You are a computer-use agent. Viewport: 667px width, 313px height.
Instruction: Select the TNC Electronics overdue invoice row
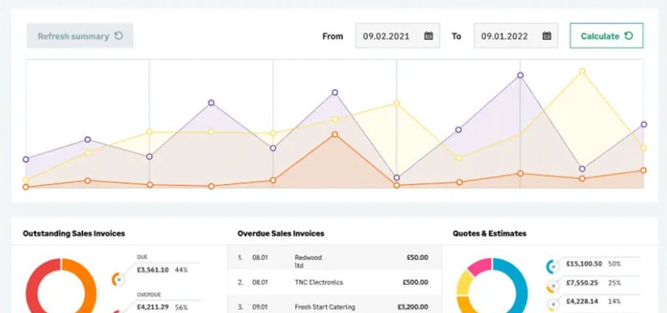(334, 282)
